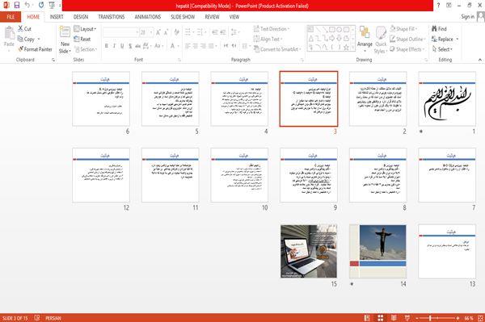Click the zoom slider handle
This screenshot has width=485, height=322.
coord(430,318)
